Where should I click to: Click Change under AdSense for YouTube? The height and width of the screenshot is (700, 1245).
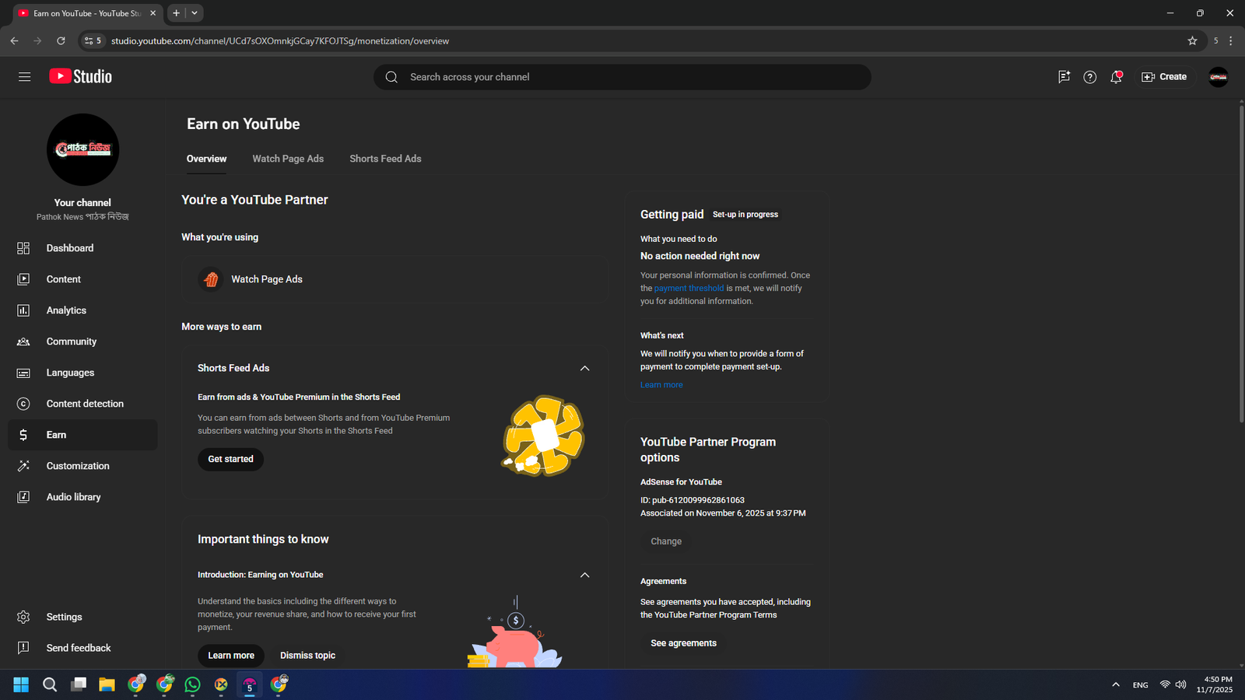(x=666, y=541)
